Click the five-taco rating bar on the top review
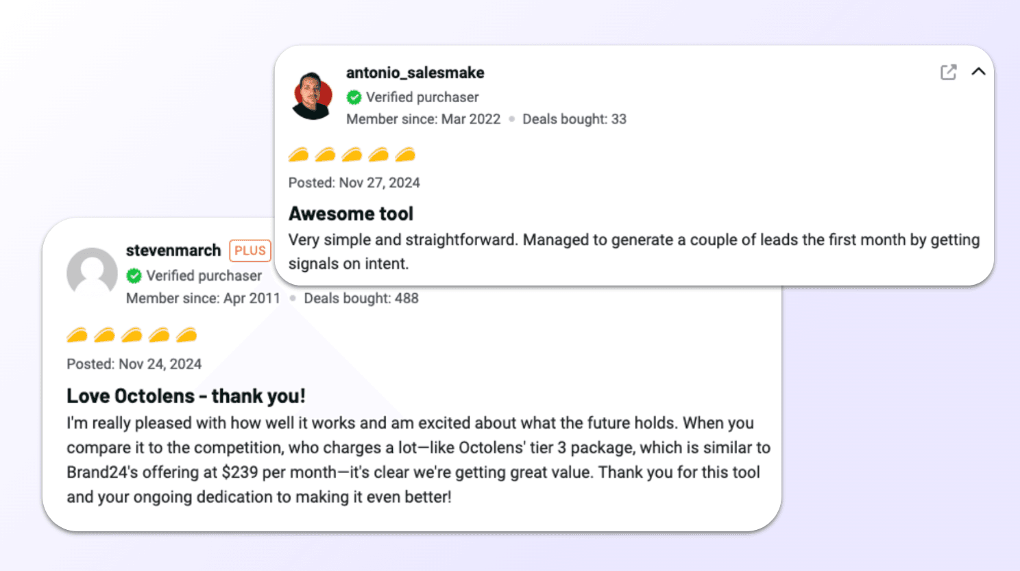 pyautogui.click(x=351, y=155)
